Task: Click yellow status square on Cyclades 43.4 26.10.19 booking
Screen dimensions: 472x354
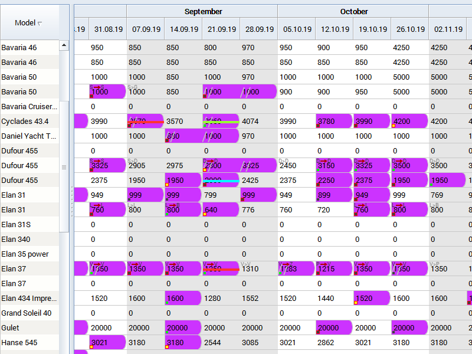Action: 394,126
